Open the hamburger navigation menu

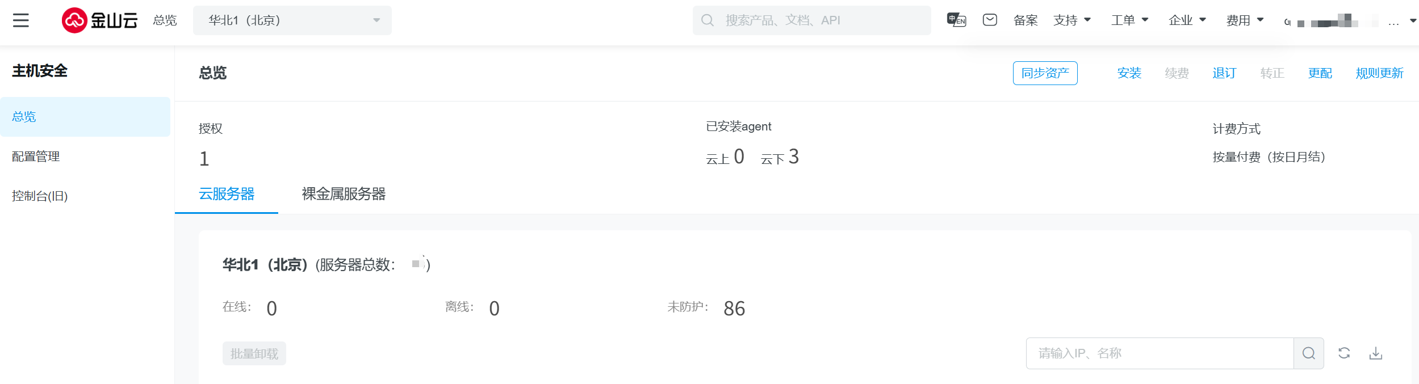[21, 20]
